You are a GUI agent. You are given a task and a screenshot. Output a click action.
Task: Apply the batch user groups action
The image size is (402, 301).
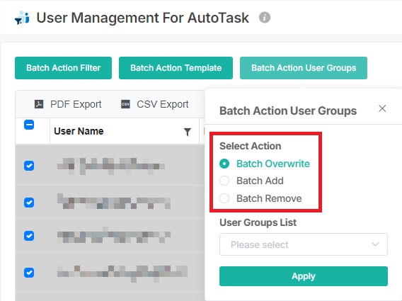304,276
